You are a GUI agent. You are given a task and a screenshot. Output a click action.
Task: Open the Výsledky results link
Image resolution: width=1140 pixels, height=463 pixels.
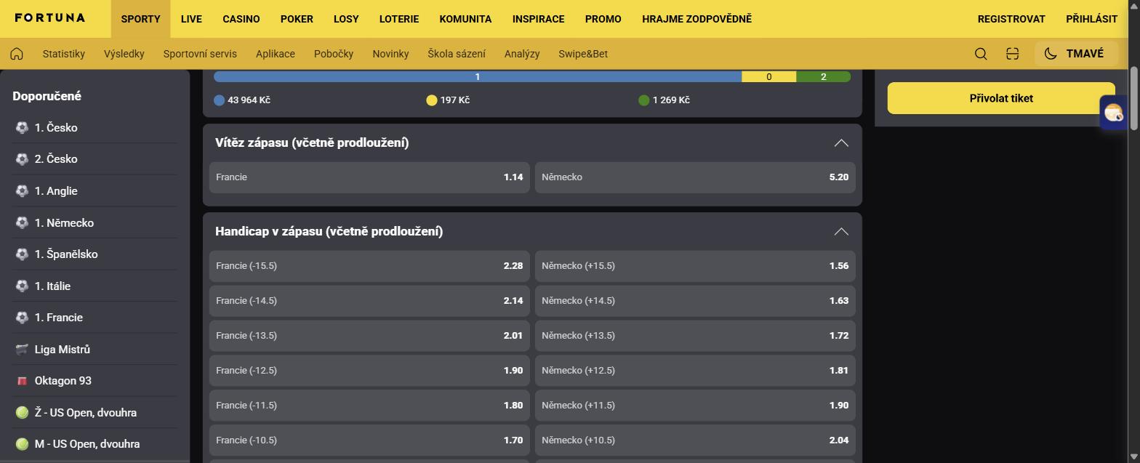(124, 54)
